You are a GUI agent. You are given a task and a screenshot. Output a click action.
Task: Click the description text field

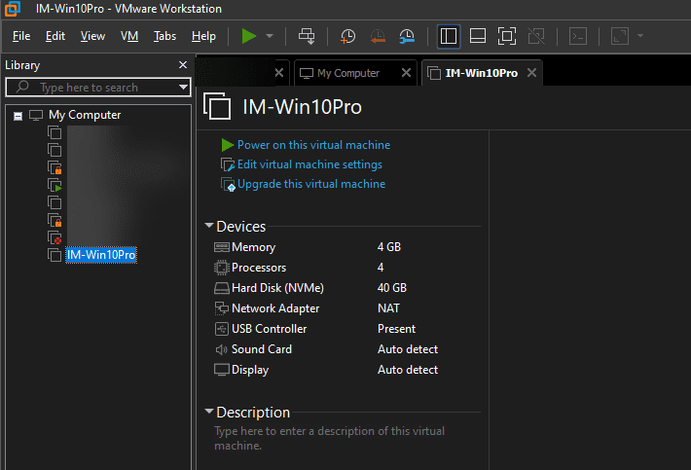(x=329, y=438)
